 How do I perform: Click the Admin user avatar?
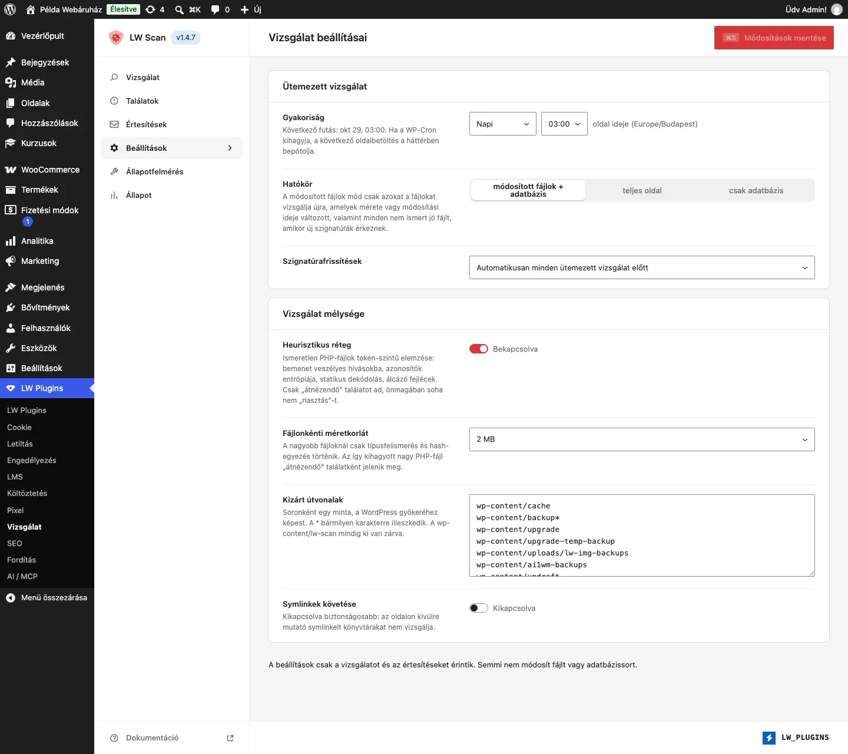coord(836,9)
